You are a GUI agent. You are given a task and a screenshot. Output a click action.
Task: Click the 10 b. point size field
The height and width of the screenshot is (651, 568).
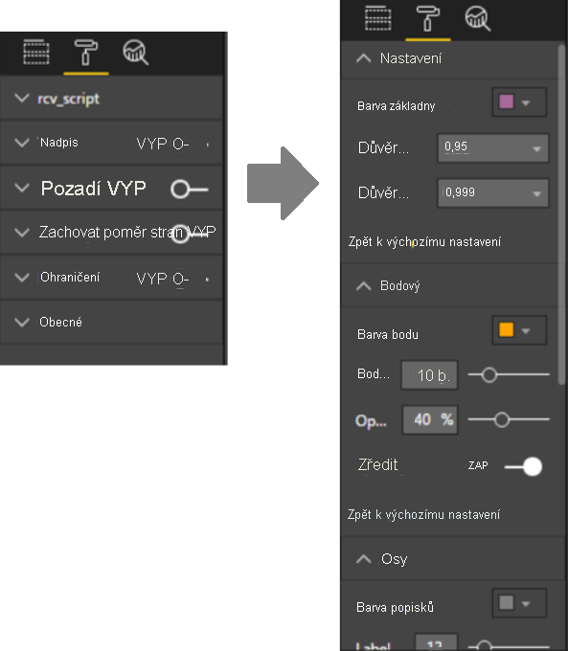(430, 375)
